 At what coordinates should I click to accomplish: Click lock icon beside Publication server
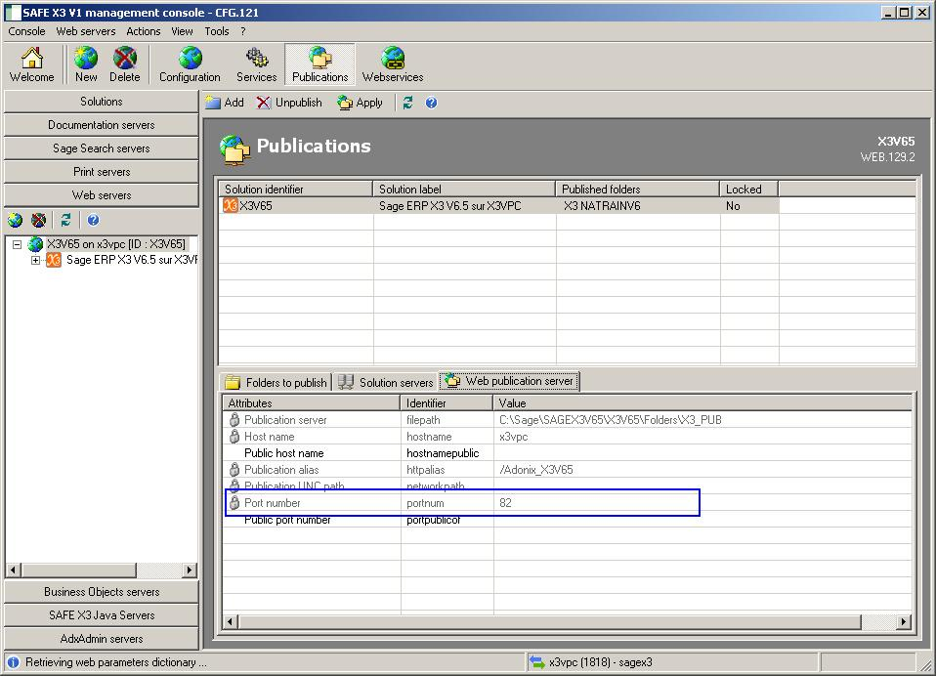(234, 419)
